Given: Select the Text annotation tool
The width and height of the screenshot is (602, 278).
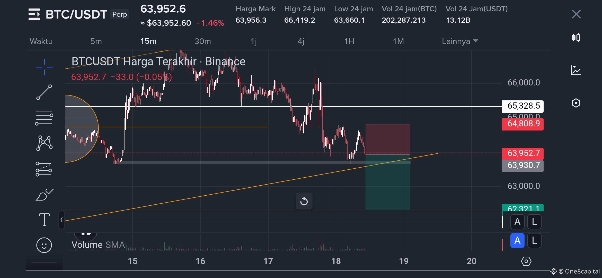Looking at the screenshot, I should [44, 220].
